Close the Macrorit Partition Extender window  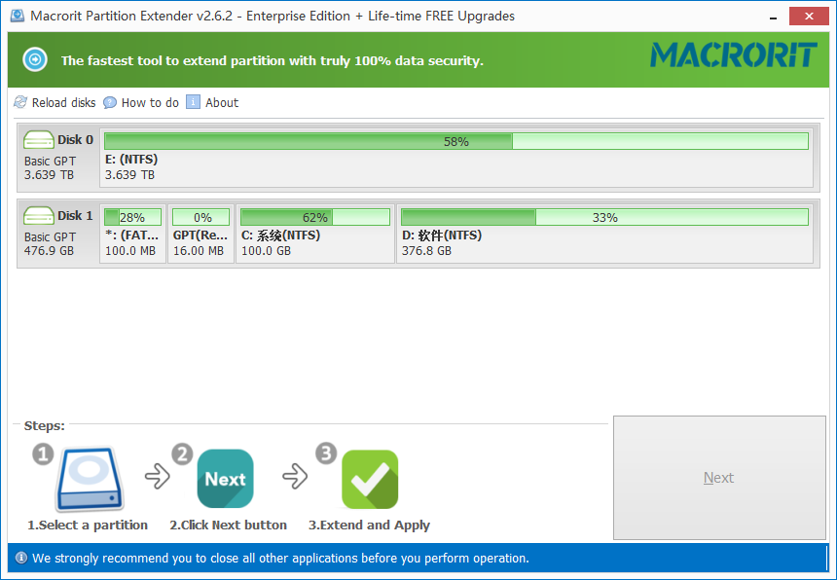click(809, 16)
